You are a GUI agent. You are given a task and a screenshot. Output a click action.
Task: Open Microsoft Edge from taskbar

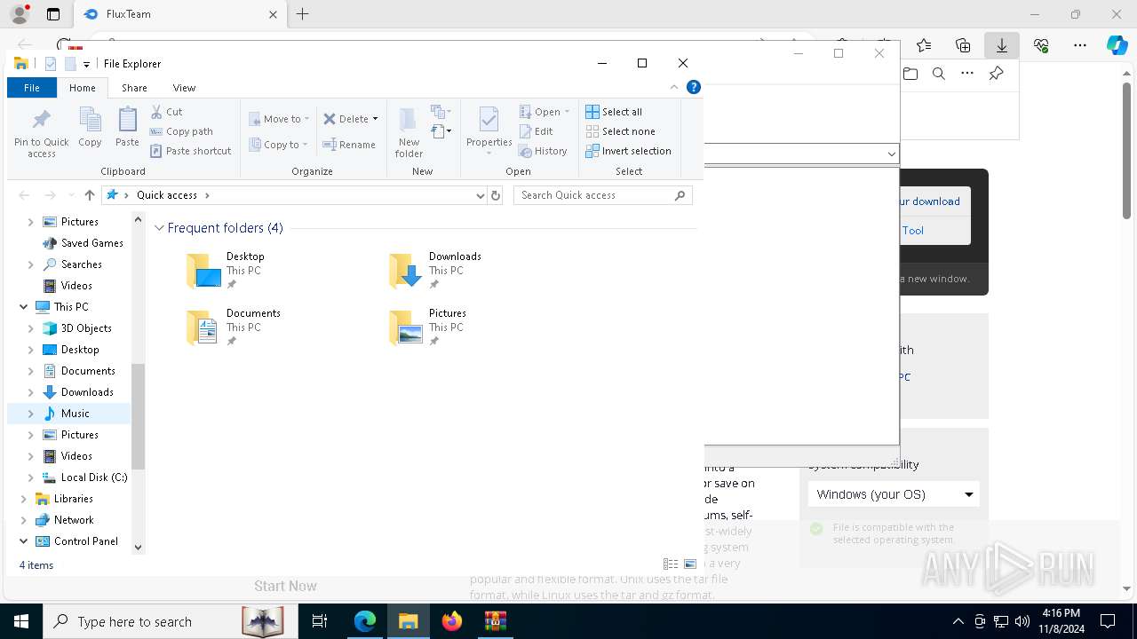click(365, 621)
